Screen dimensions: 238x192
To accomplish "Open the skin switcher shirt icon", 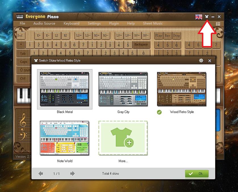I will (206, 16).
